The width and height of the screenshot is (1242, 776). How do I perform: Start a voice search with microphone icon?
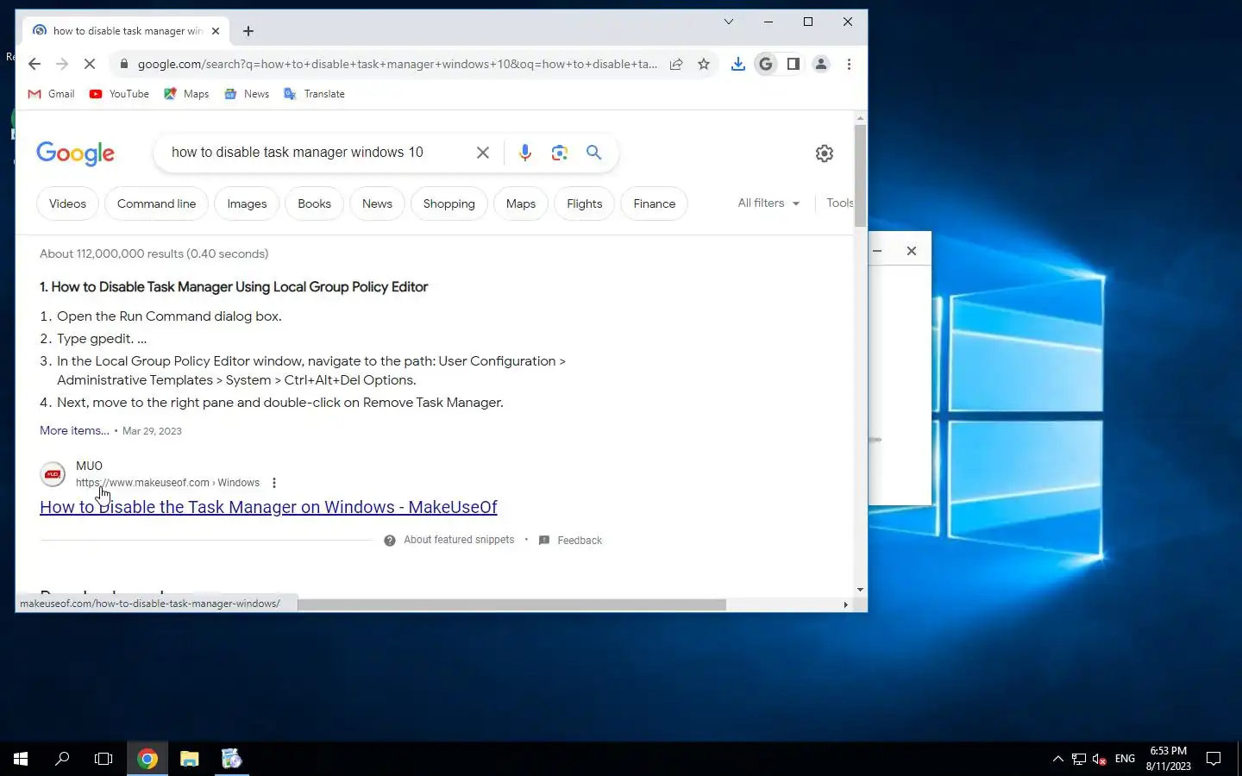point(524,153)
